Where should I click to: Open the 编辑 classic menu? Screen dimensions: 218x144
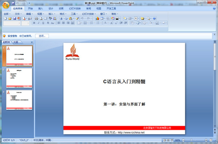point(29,14)
